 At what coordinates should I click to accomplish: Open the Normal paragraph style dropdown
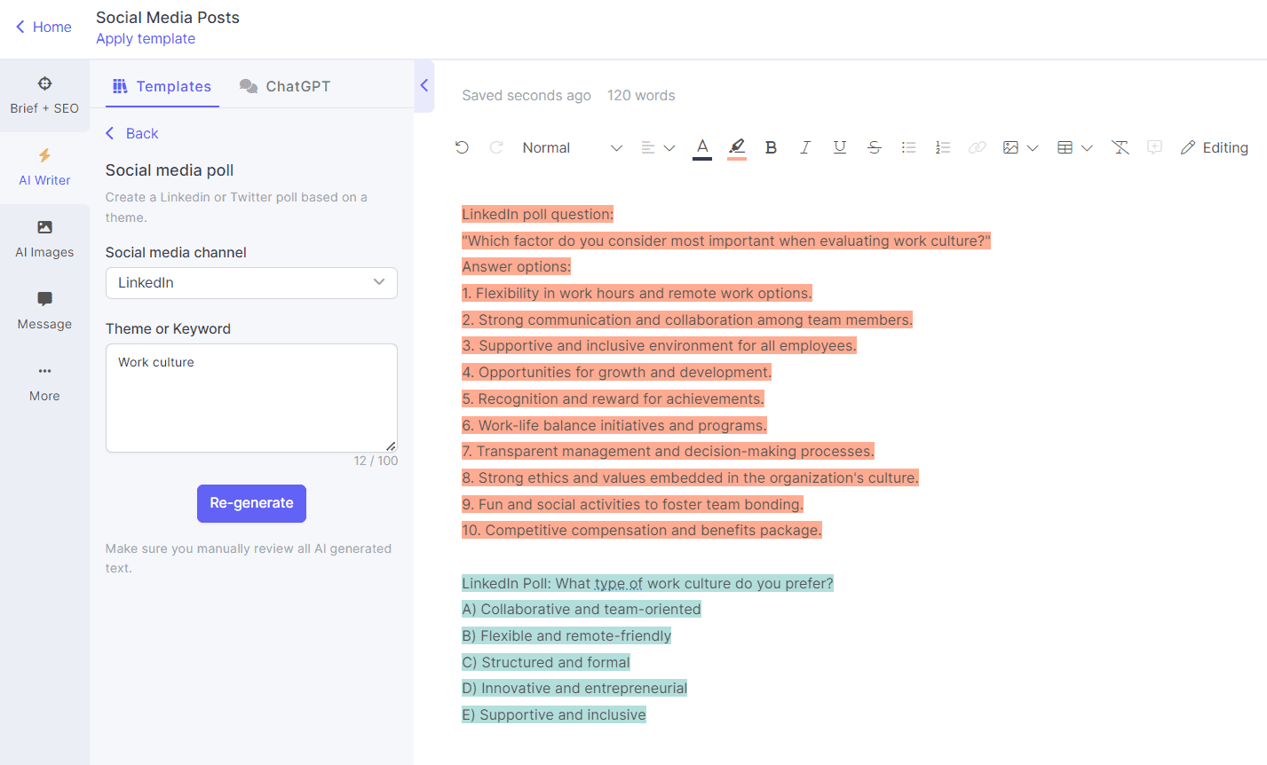(572, 147)
